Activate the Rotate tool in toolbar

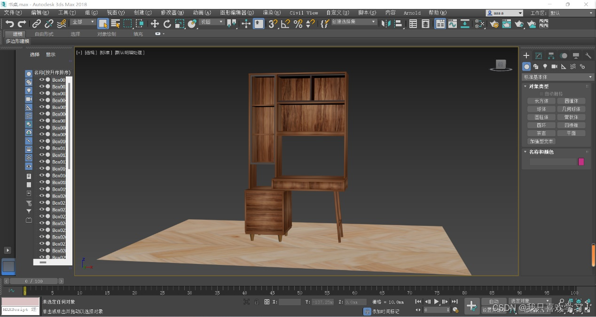(167, 23)
